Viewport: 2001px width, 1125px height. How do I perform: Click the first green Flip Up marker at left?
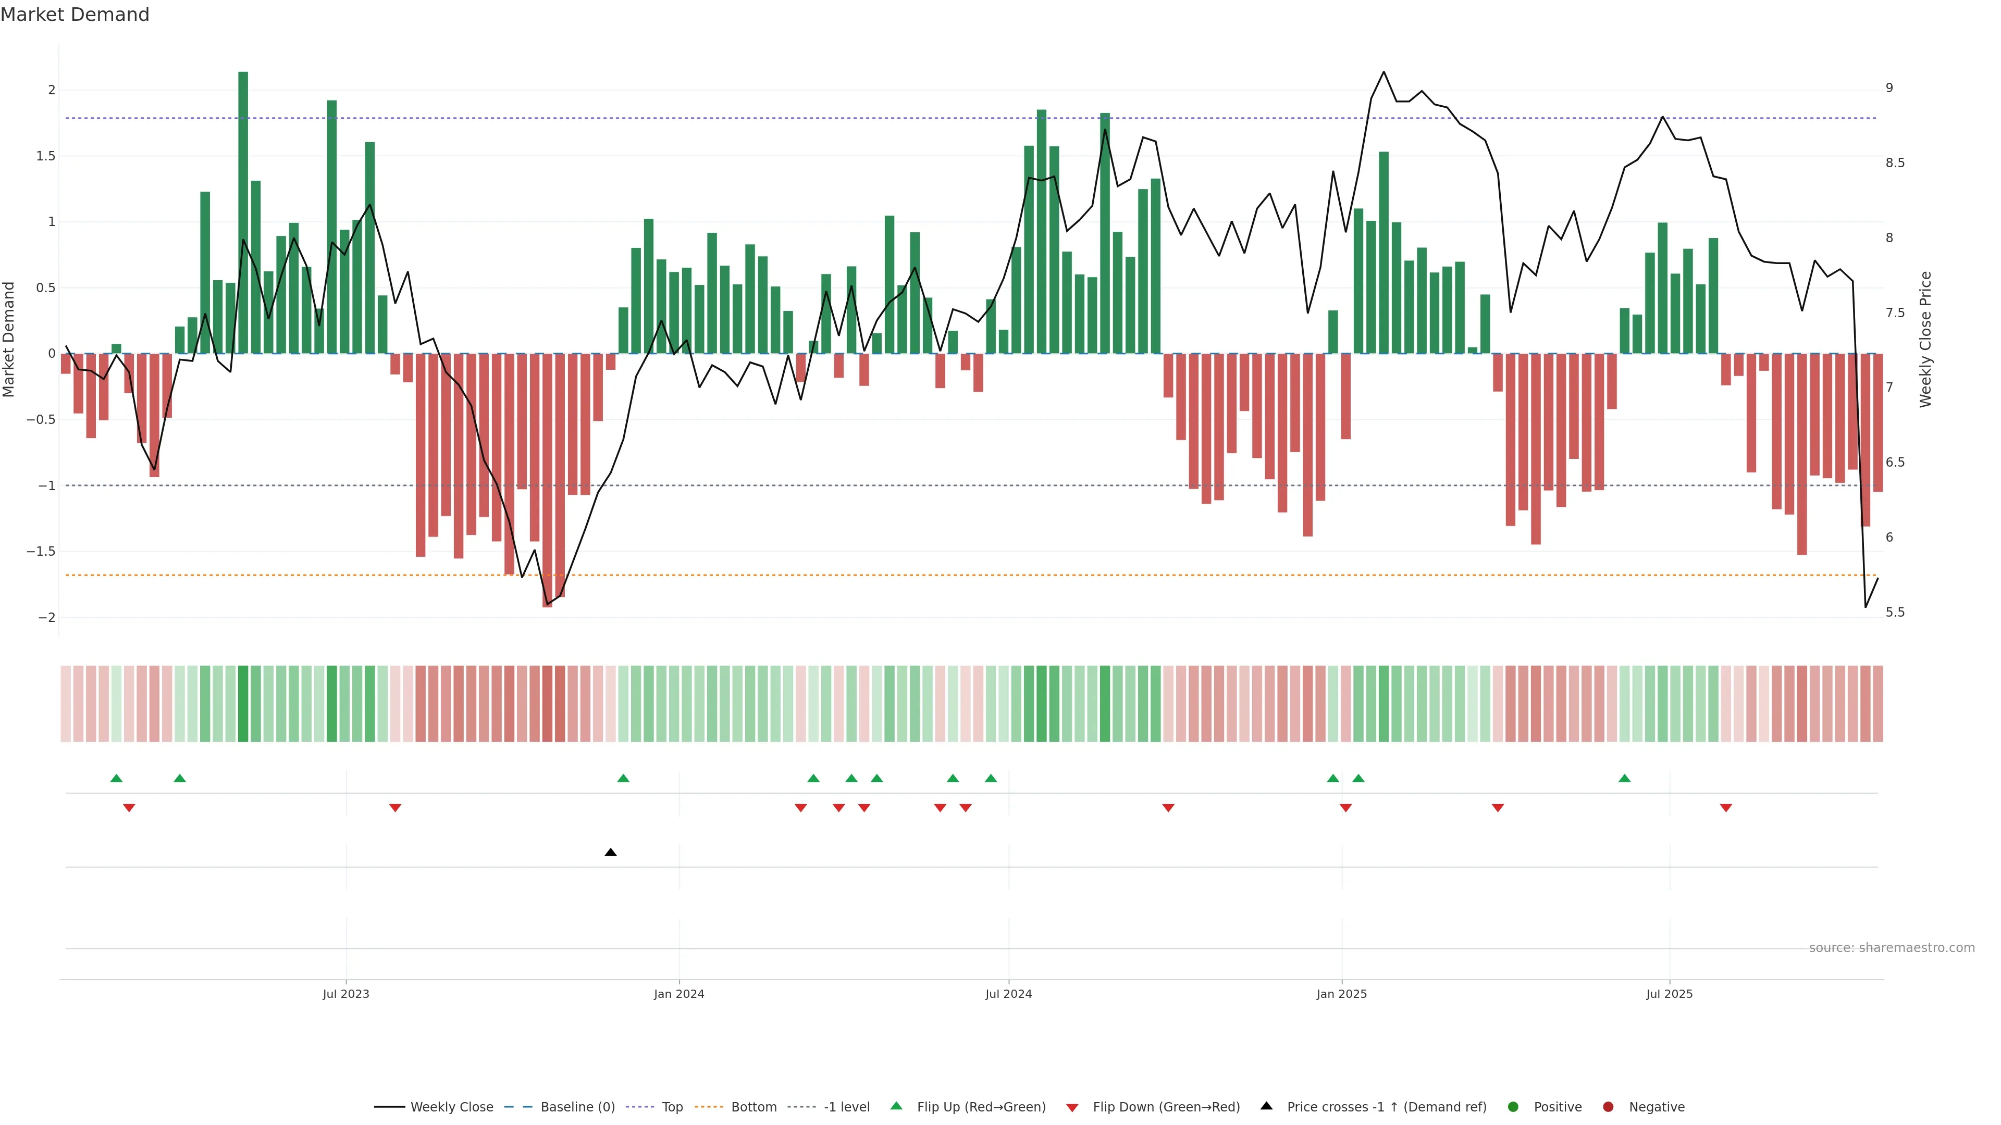point(117,778)
